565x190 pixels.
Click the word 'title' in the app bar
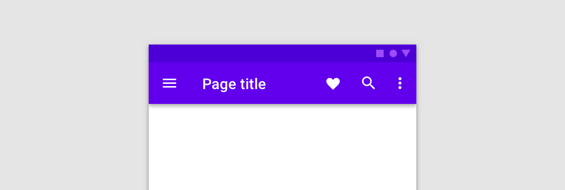point(253,84)
